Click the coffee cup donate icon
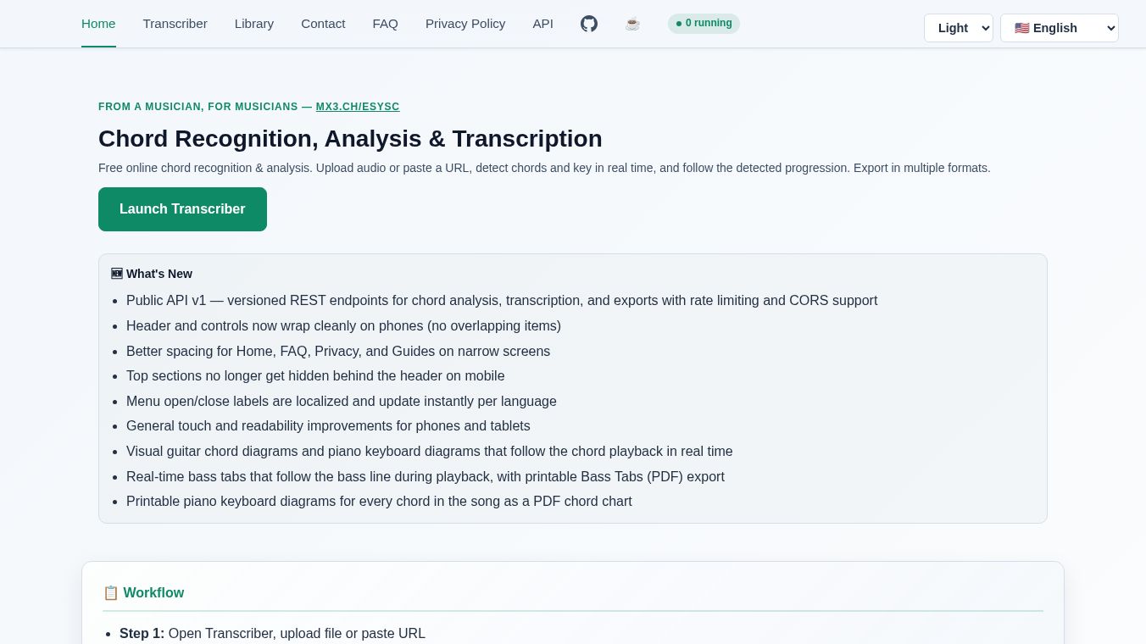Viewport: 1146px width, 644px height. click(x=632, y=24)
